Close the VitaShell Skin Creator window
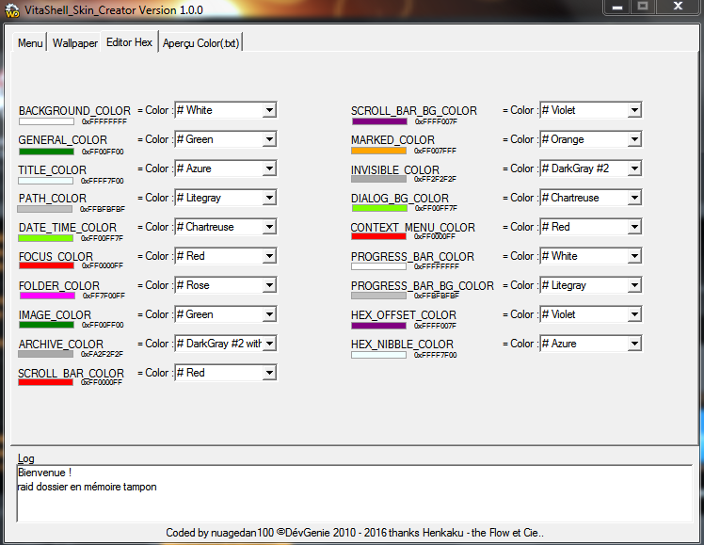The width and height of the screenshot is (704, 545). tap(678, 7)
